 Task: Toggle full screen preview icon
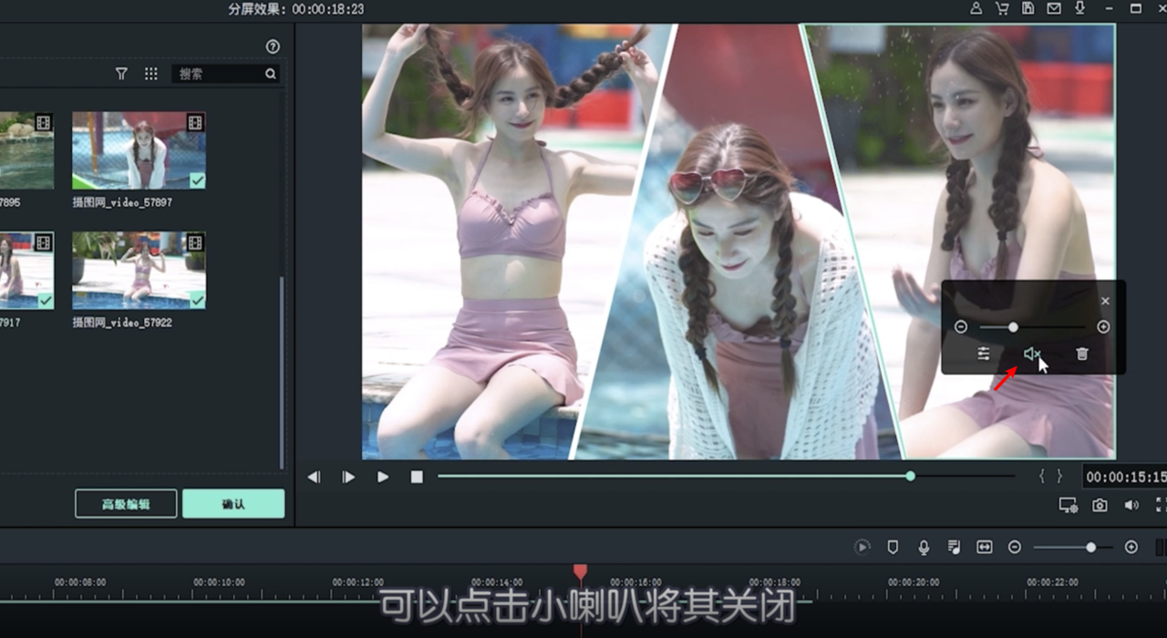1162,505
